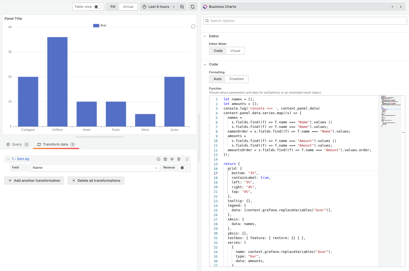Click the zoom out time range icon
Image resolution: width=409 pixels, height=271 pixels.
click(x=181, y=6)
